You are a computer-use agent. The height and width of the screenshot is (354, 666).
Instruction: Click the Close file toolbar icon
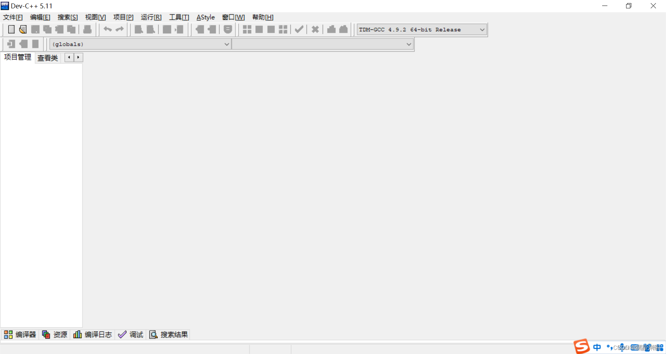[59, 29]
